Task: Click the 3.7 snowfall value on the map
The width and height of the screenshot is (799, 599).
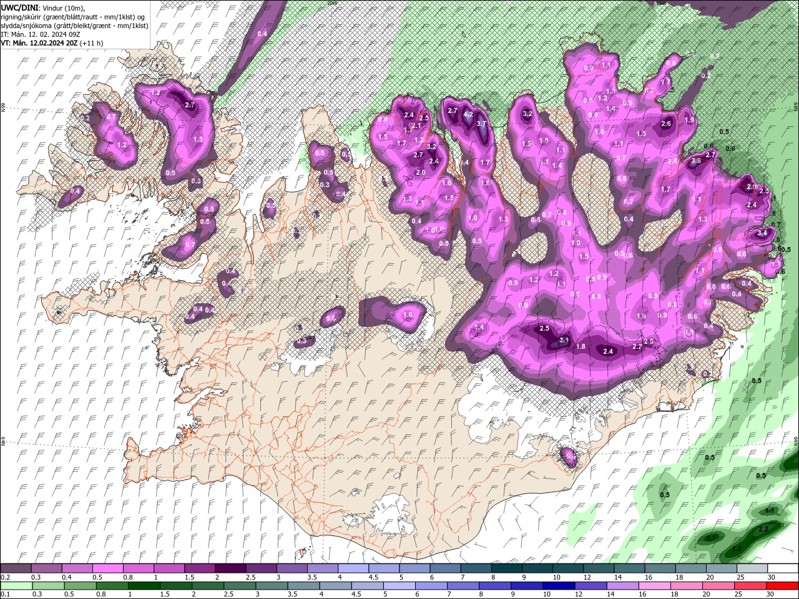Action: coord(481,124)
